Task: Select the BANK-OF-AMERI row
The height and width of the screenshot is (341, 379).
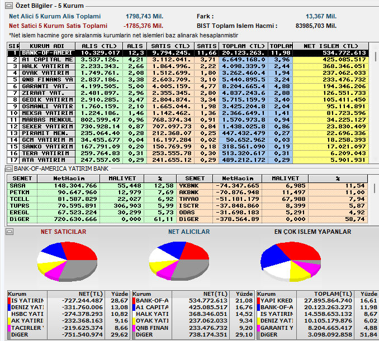Action: click(x=188, y=53)
